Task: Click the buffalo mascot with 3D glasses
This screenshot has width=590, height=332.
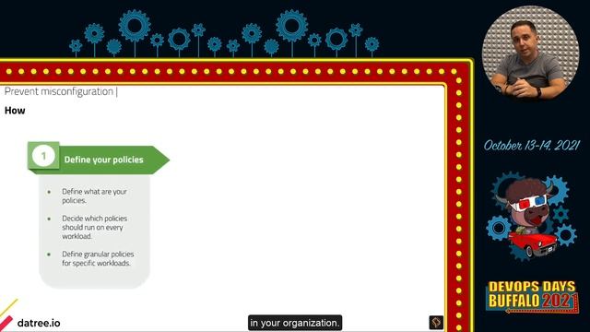Action: pos(531,216)
